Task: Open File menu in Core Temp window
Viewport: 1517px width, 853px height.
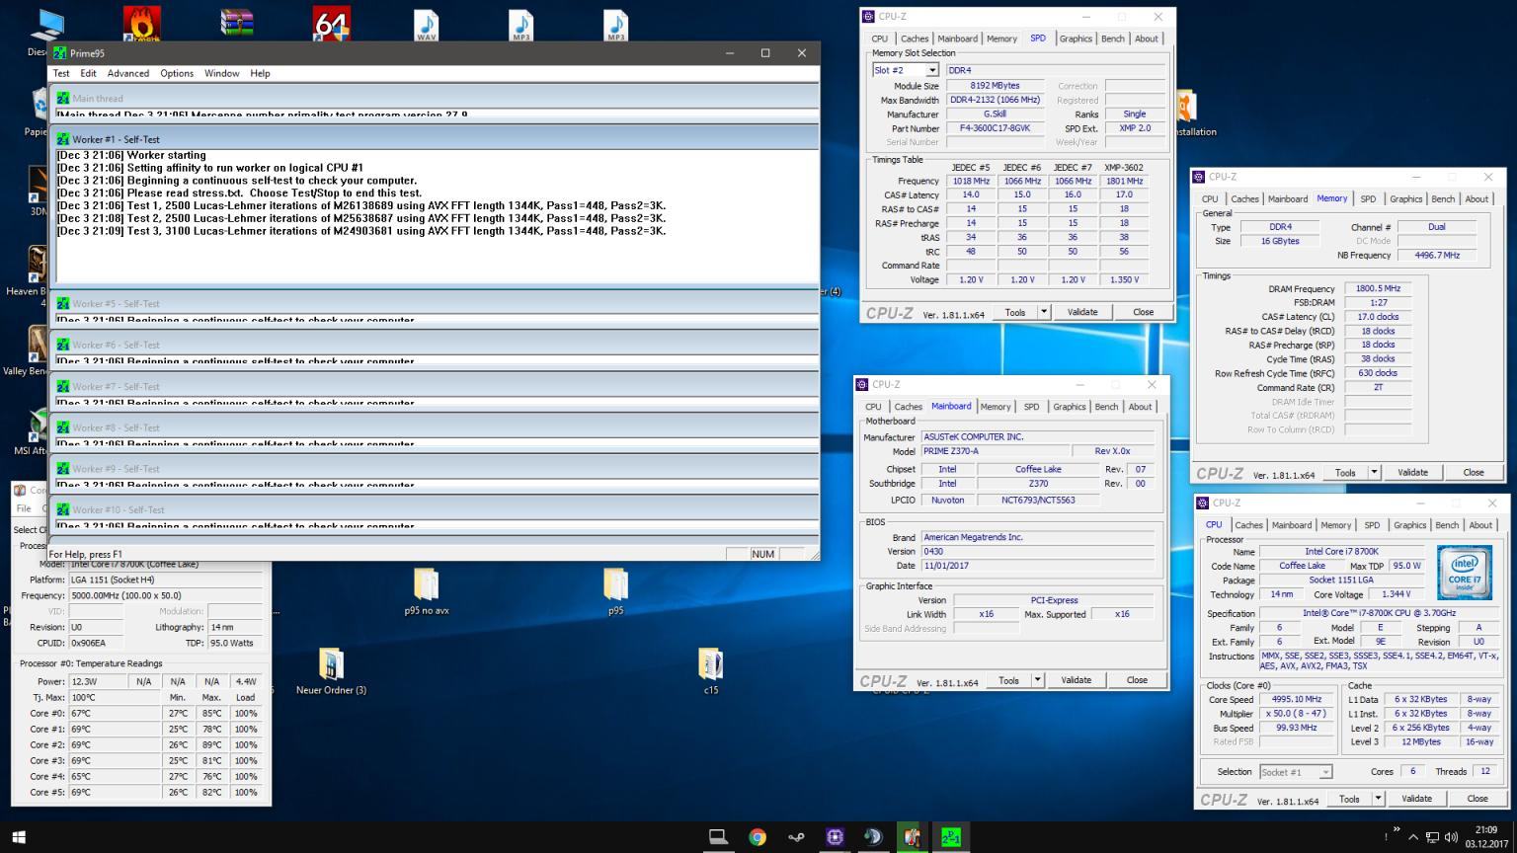Action: [x=24, y=508]
